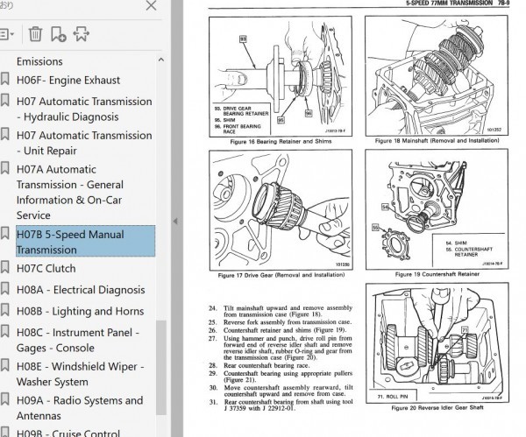Screen dimensions: 526x437
Task: Click Figure 18 Mainshaft removal diagram
Action: click(x=437, y=75)
